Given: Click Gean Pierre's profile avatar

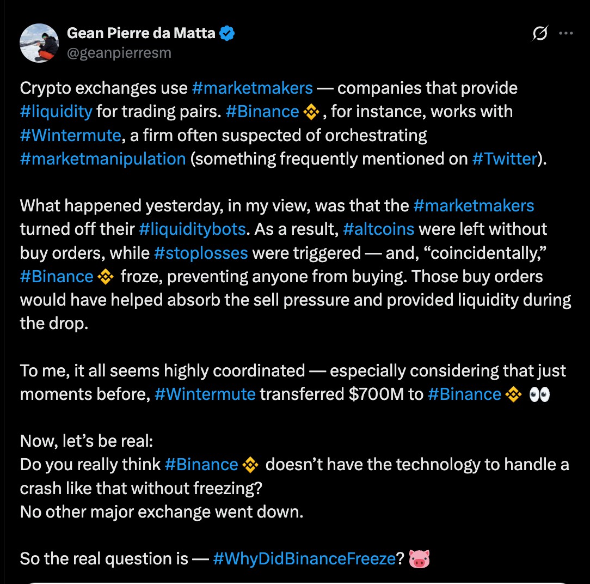Looking at the screenshot, I should click(x=39, y=42).
